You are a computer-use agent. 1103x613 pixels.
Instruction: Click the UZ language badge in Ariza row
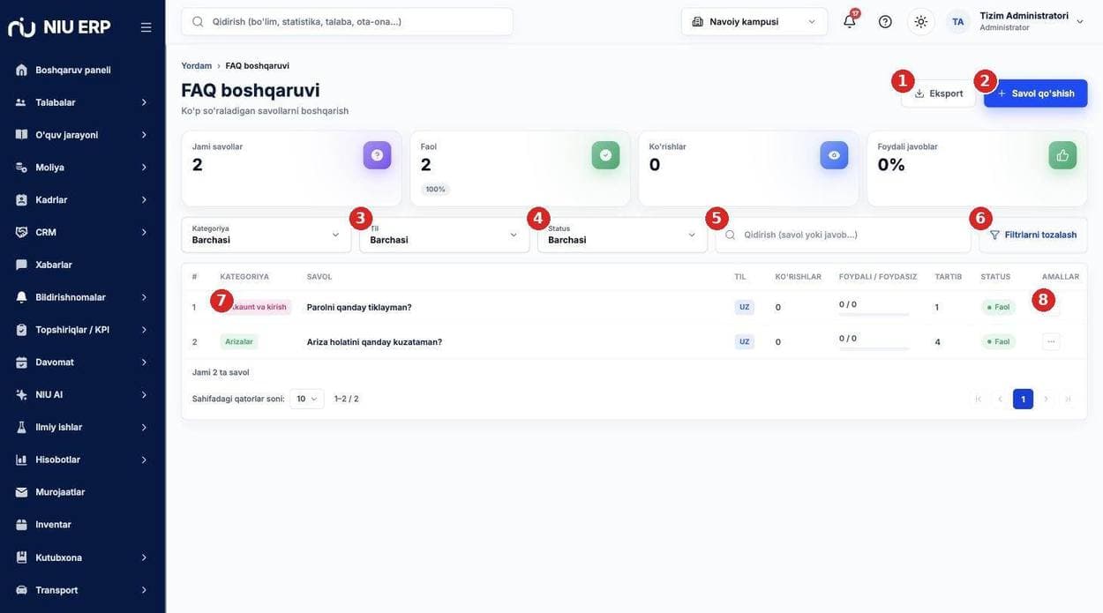744,341
